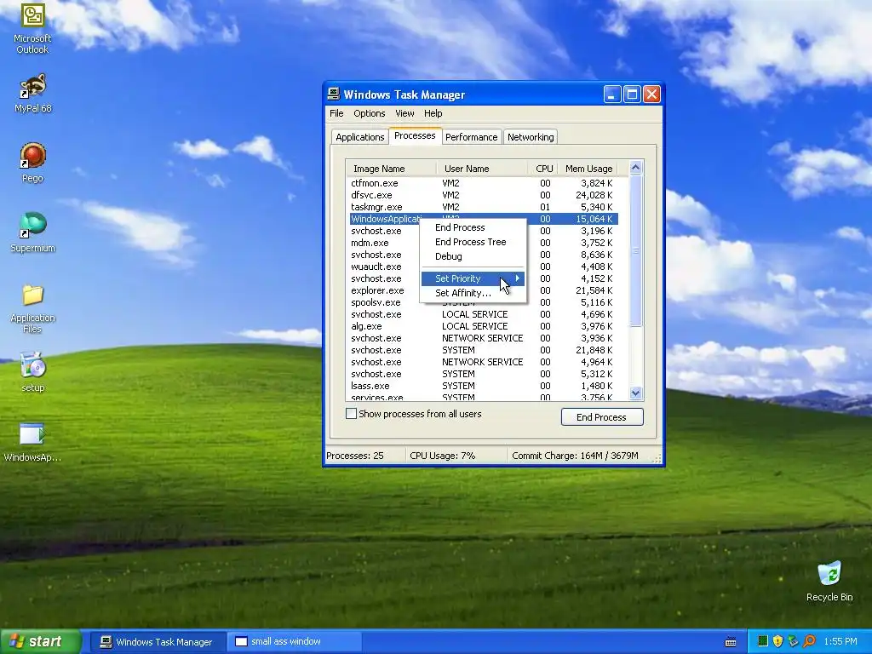Select the Application Files folder icon
The height and width of the screenshot is (654, 872).
coord(32,308)
